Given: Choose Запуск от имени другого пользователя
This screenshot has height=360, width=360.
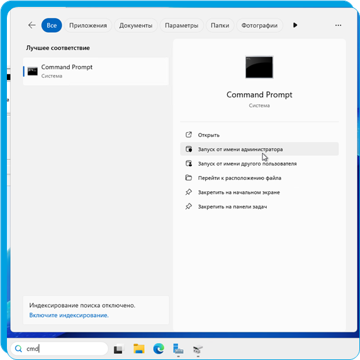Looking at the screenshot, I should [x=259, y=164].
